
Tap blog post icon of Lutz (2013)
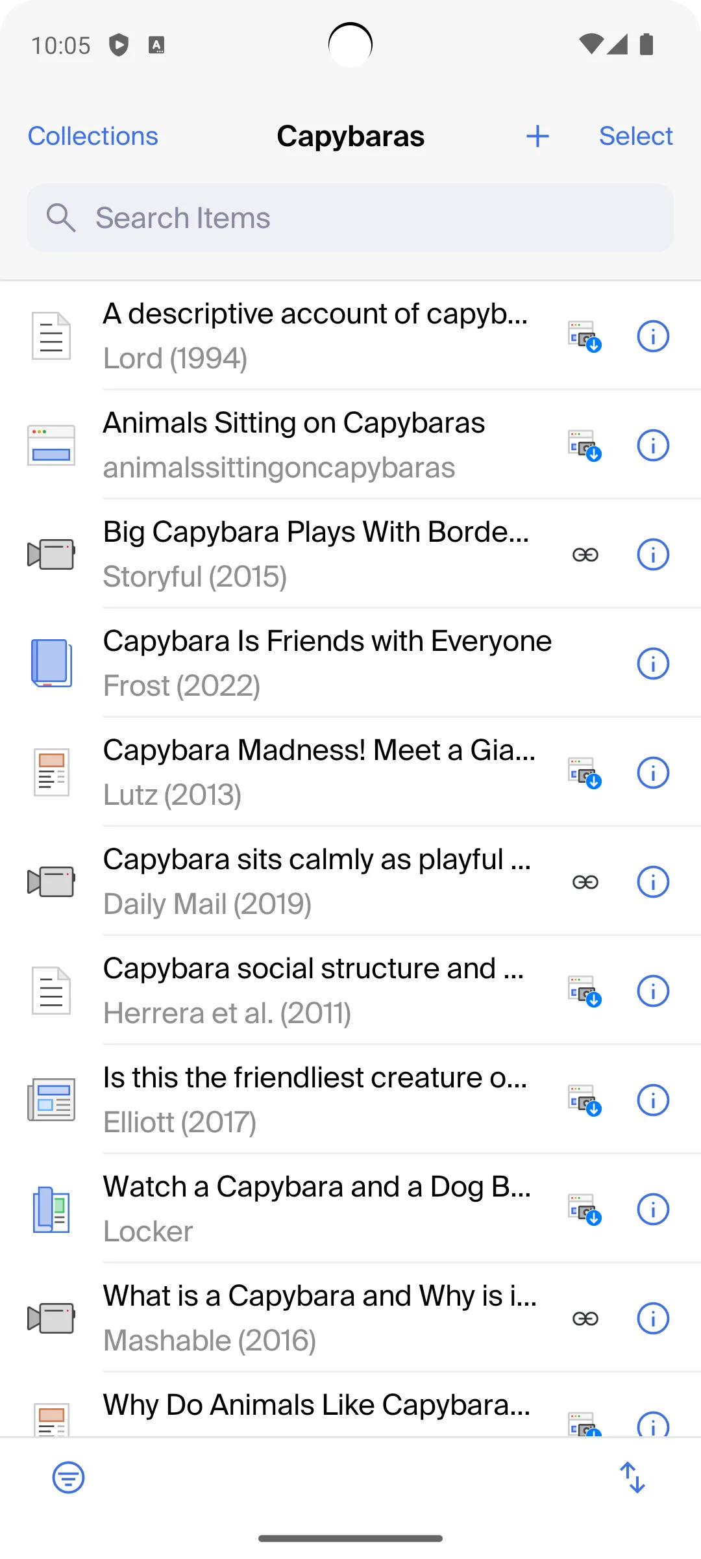click(51, 773)
